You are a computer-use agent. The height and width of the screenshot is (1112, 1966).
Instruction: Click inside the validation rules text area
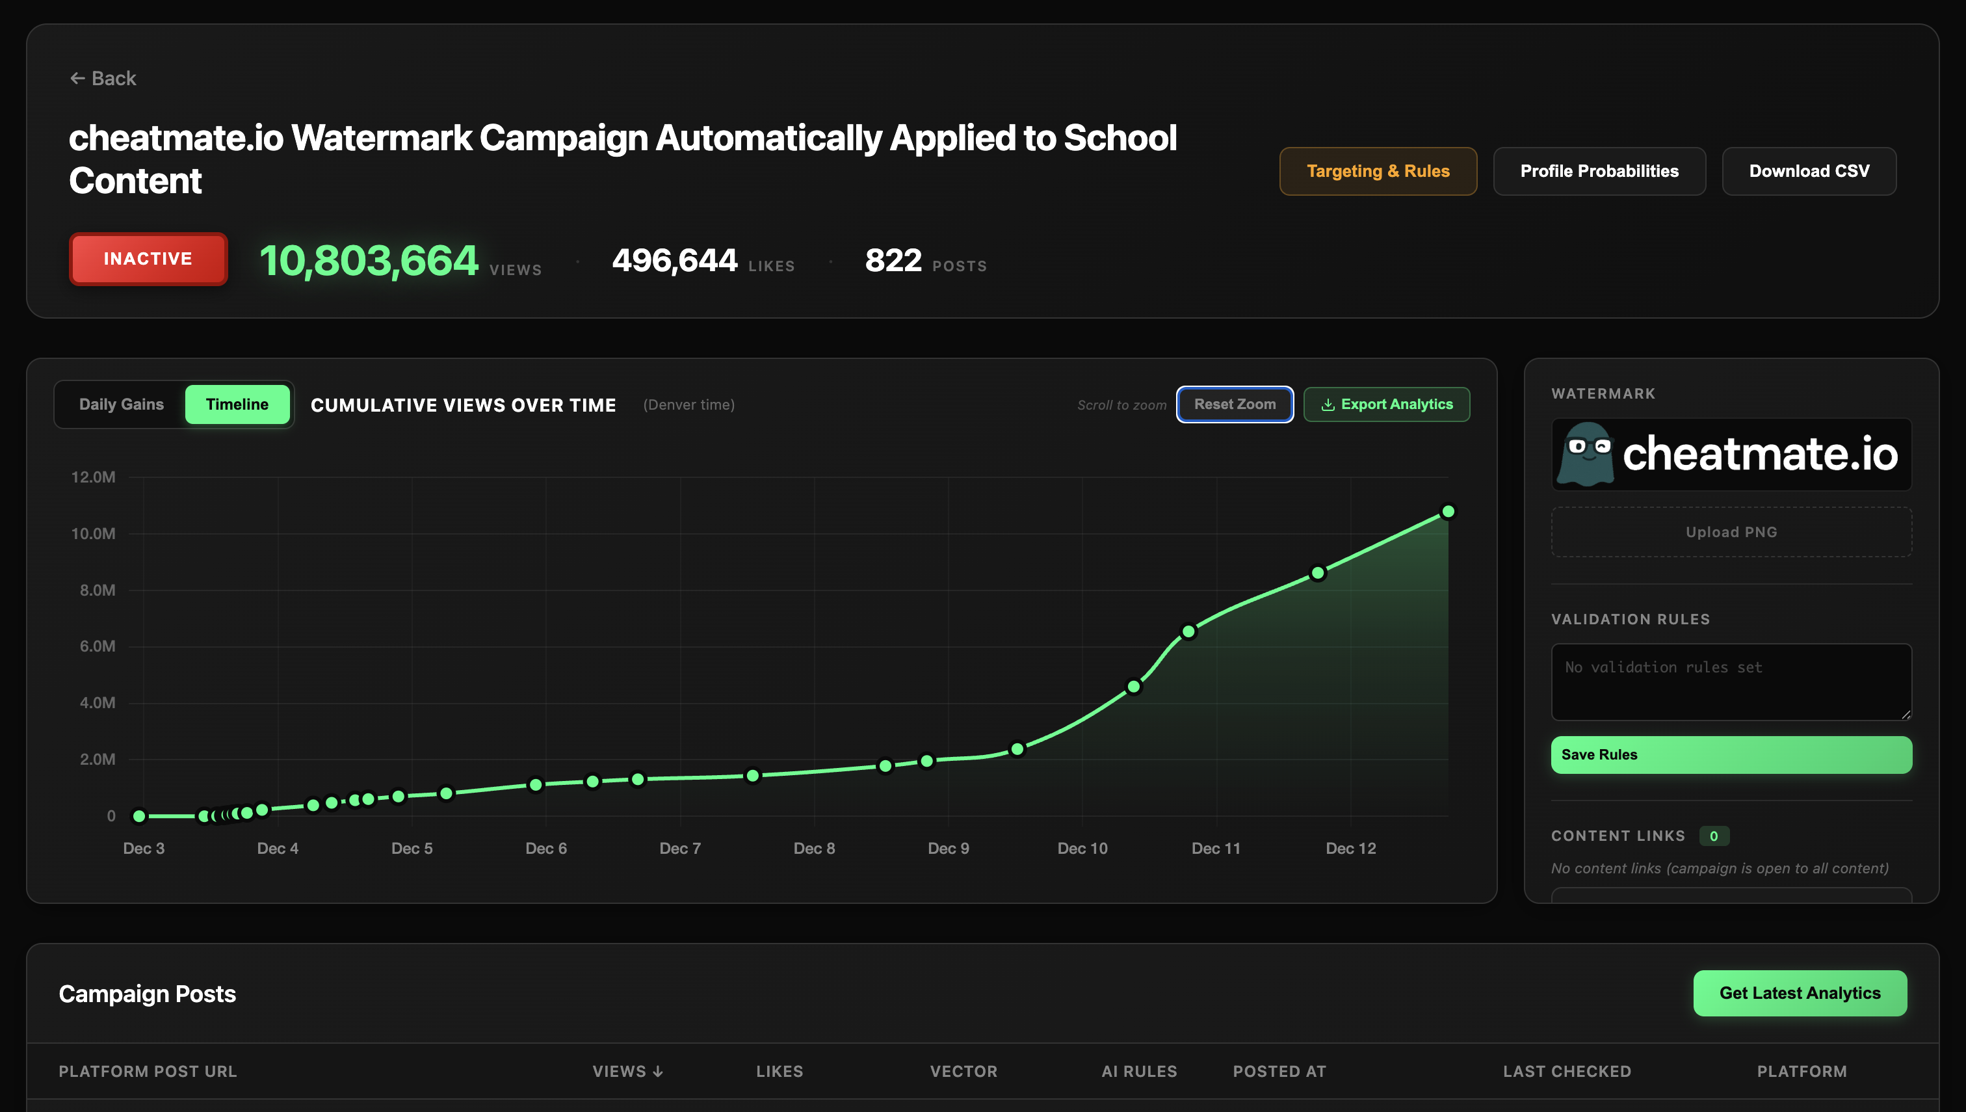[1730, 680]
